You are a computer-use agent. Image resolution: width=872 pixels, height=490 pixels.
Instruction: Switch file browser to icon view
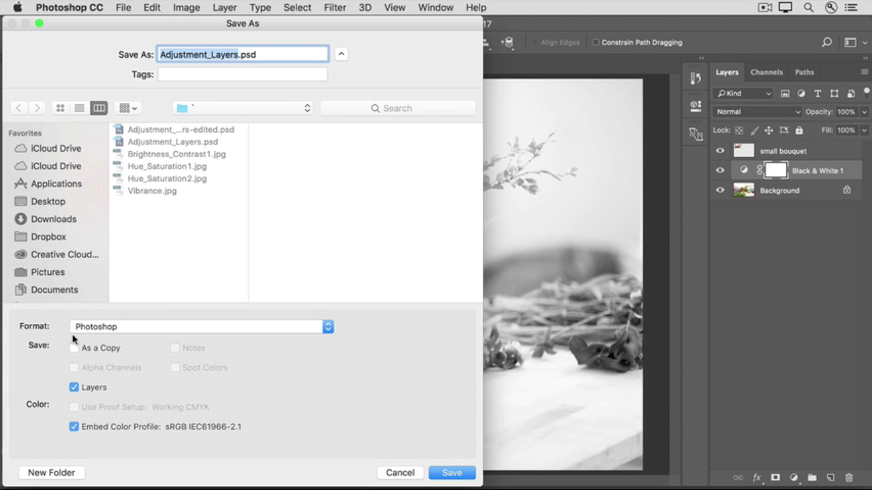(x=60, y=108)
